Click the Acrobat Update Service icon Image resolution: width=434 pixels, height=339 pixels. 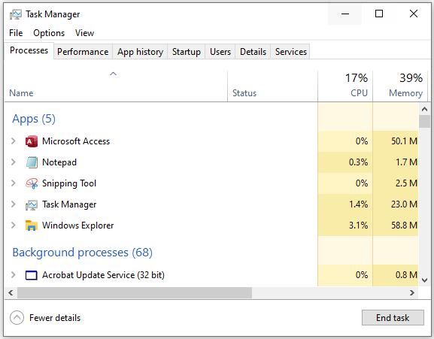click(32, 275)
